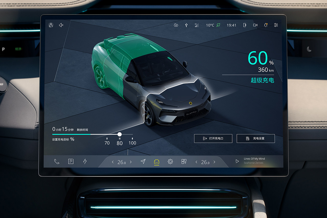Open the charging lightning bolt icon
This screenshot has width=327, height=218.
[x=85, y=162]
